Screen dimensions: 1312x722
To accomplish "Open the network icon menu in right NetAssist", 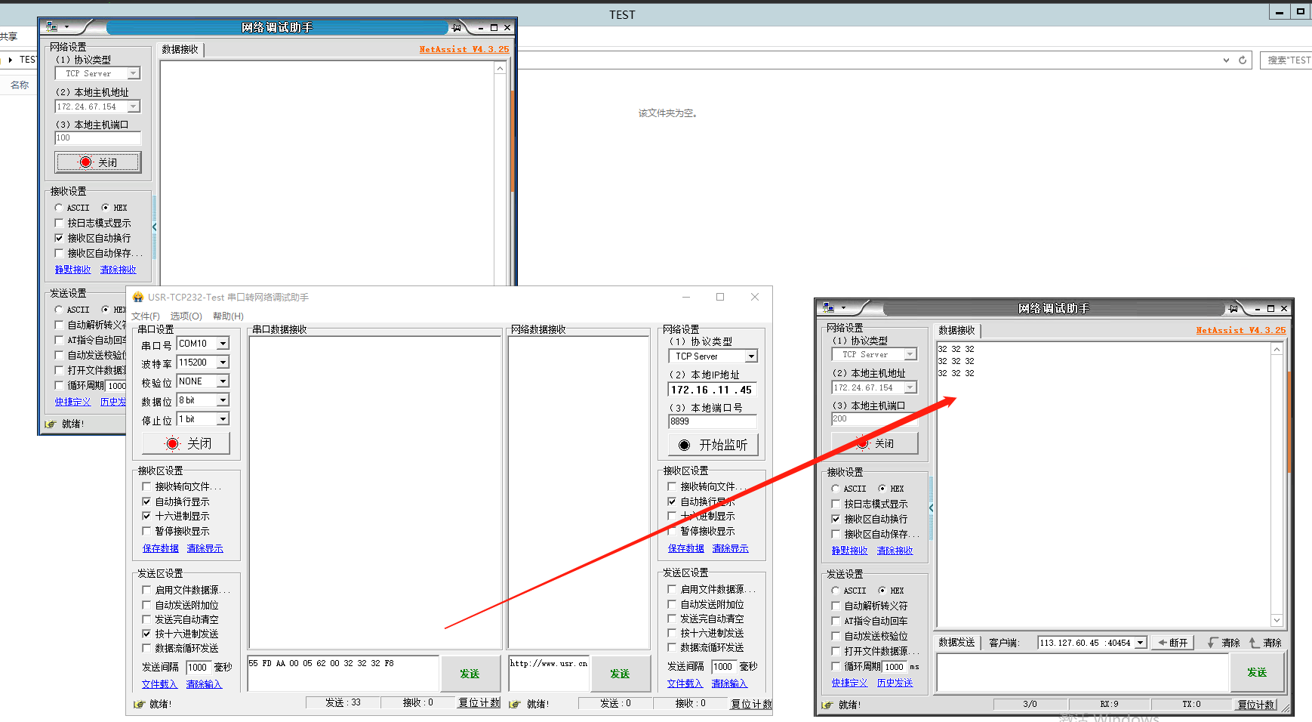I will tap(829, 308).
